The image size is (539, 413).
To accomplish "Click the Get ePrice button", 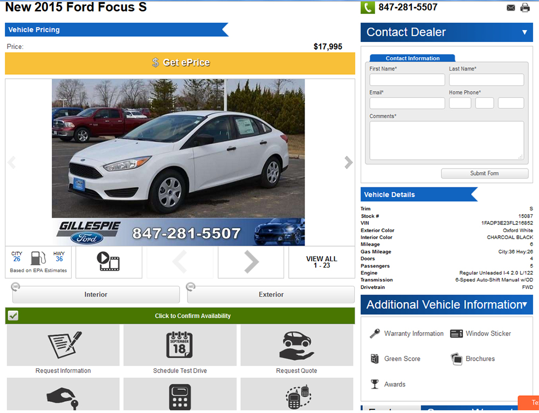I will (x=180, y=63).
